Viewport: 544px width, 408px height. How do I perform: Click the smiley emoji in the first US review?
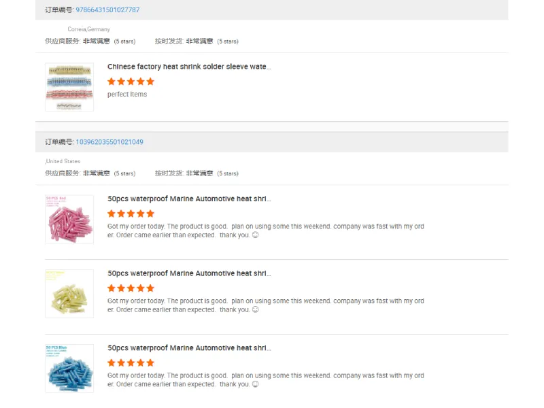click(254, 235)
